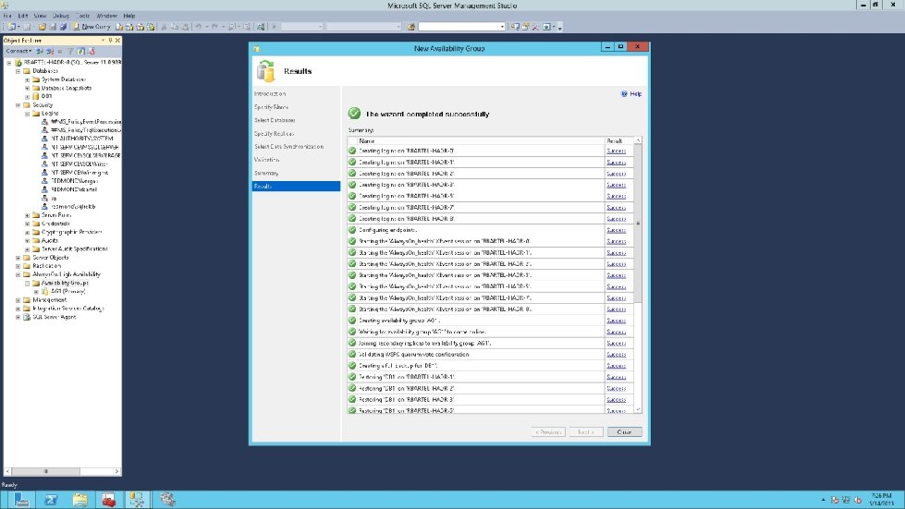
Task: Open the Debug menu
Action: 61,16
